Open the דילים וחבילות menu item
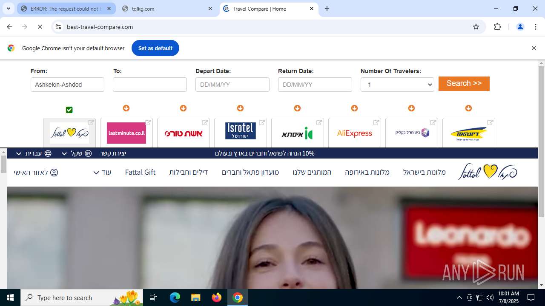 (x=189, y=172)
